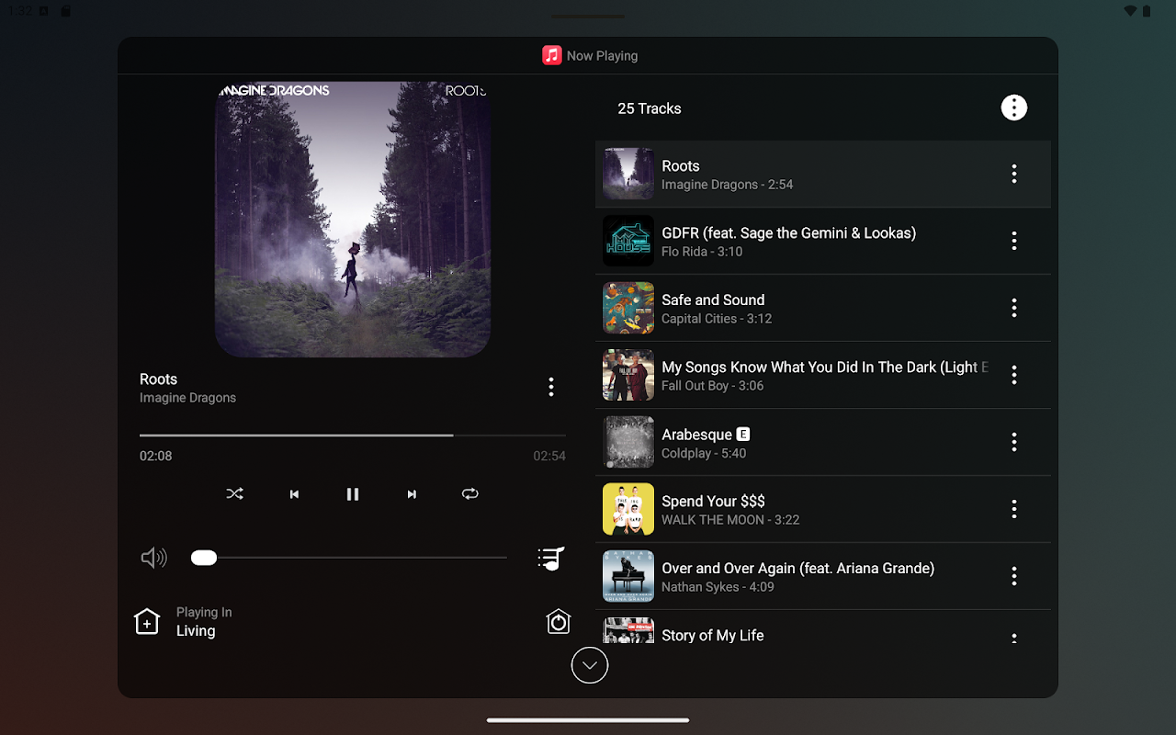This screenshot has height=735, width=1176.
Task: Select the Fall Out Boy album thumbnail
Action: 628,375
